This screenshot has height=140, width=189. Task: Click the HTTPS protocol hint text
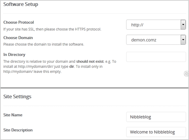pyautogui.click(x=52, y=29)
